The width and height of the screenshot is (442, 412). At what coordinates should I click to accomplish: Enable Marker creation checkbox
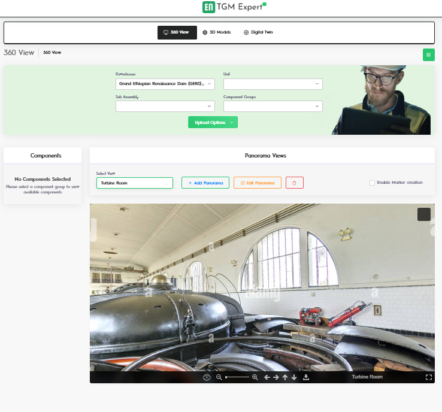(x=373, y=183)
